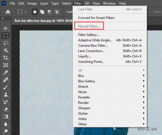The height and width of the screenshot is (135, 162).
Task: Select the Move tool
Action: coord(6,28)
